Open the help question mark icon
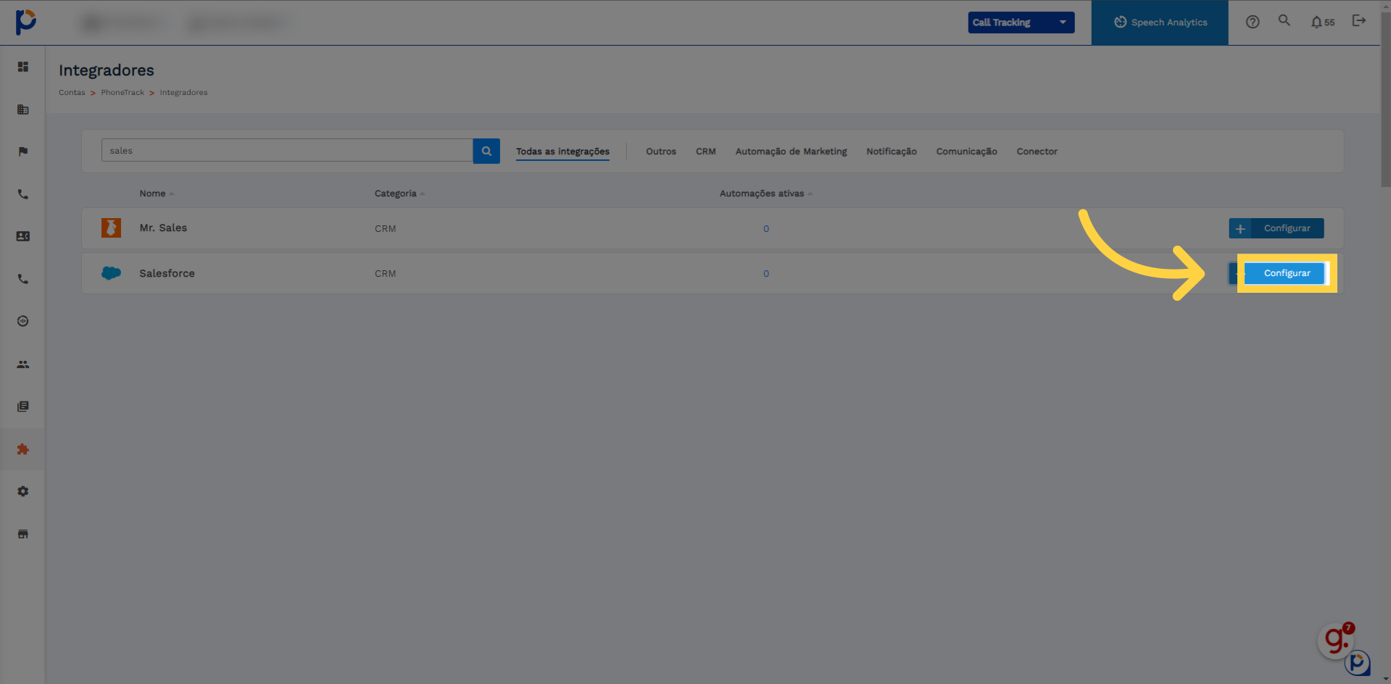The height and width of the screenshot is (684, 1391). 1253,22
